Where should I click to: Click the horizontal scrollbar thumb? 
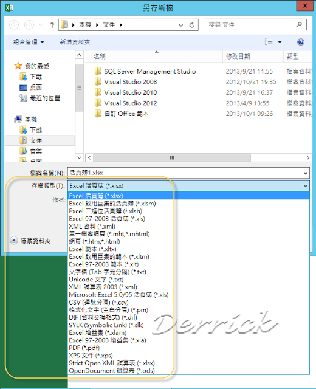[172, 158]
